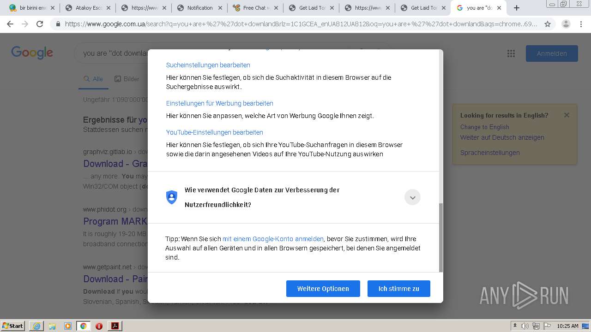Click the taskbar clock showing 10:25 AM
Viewport: 591px width, 332px height.
tap(567, 326)
